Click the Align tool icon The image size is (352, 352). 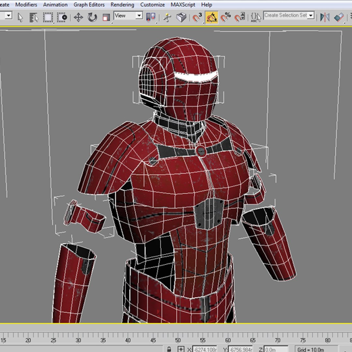(x=339, y=18)
